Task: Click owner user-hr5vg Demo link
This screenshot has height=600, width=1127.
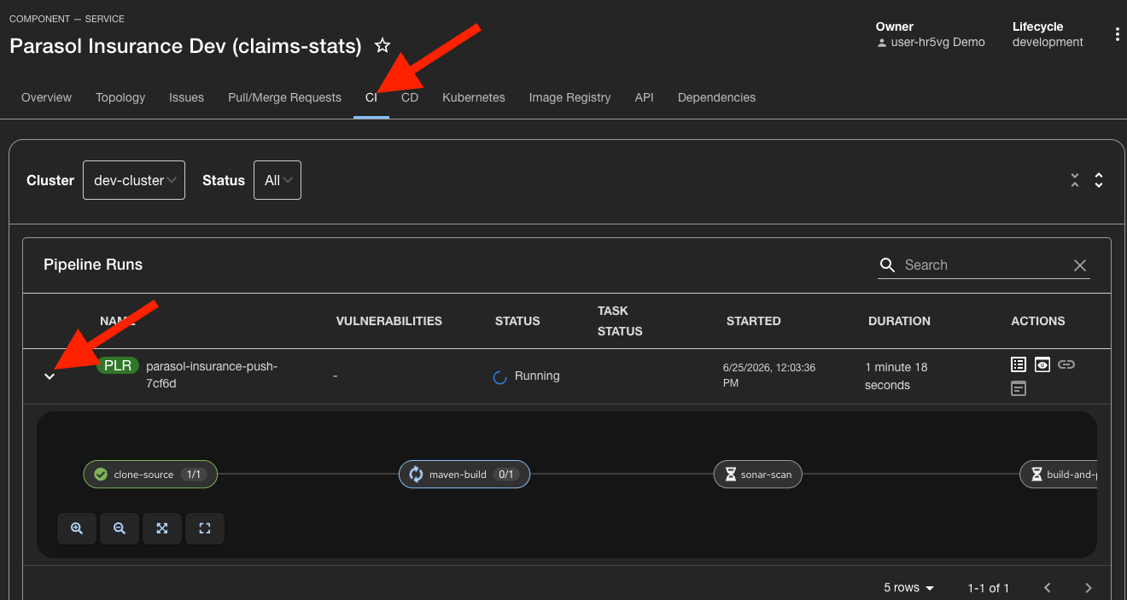Action: click(x=937, y=42)
